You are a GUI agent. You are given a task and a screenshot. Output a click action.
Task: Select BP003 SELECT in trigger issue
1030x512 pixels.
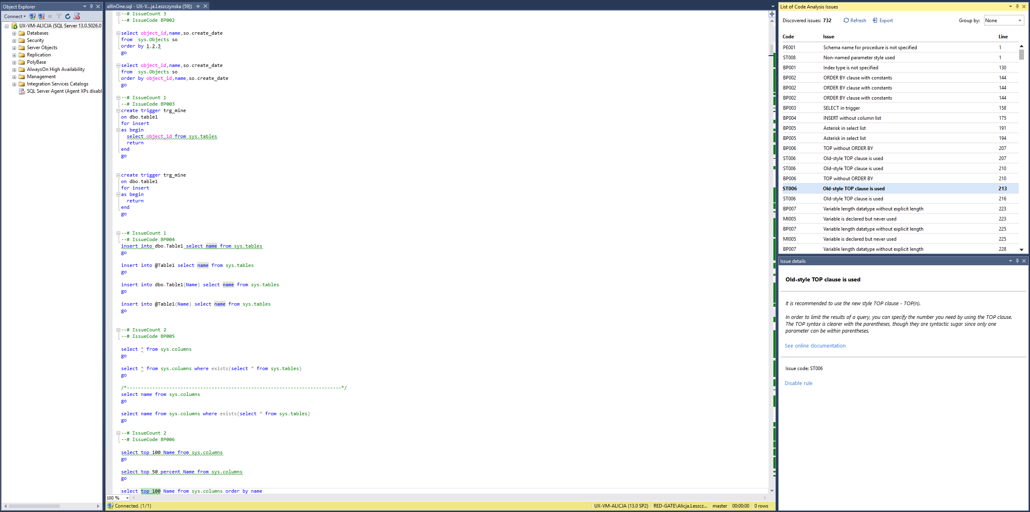point(900,108)
